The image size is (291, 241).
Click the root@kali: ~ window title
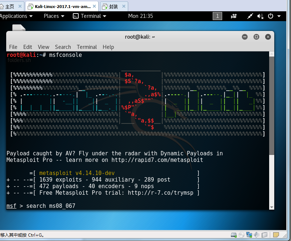coord(140,37)
